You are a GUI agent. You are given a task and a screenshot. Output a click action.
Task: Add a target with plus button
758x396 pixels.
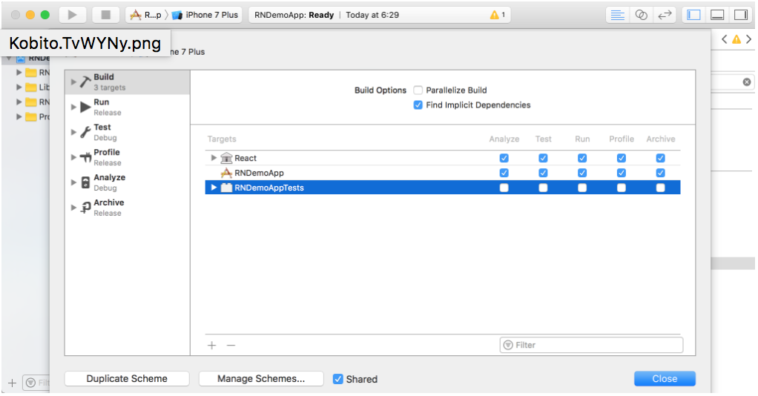pyautogui.click(x=211, y=346)
